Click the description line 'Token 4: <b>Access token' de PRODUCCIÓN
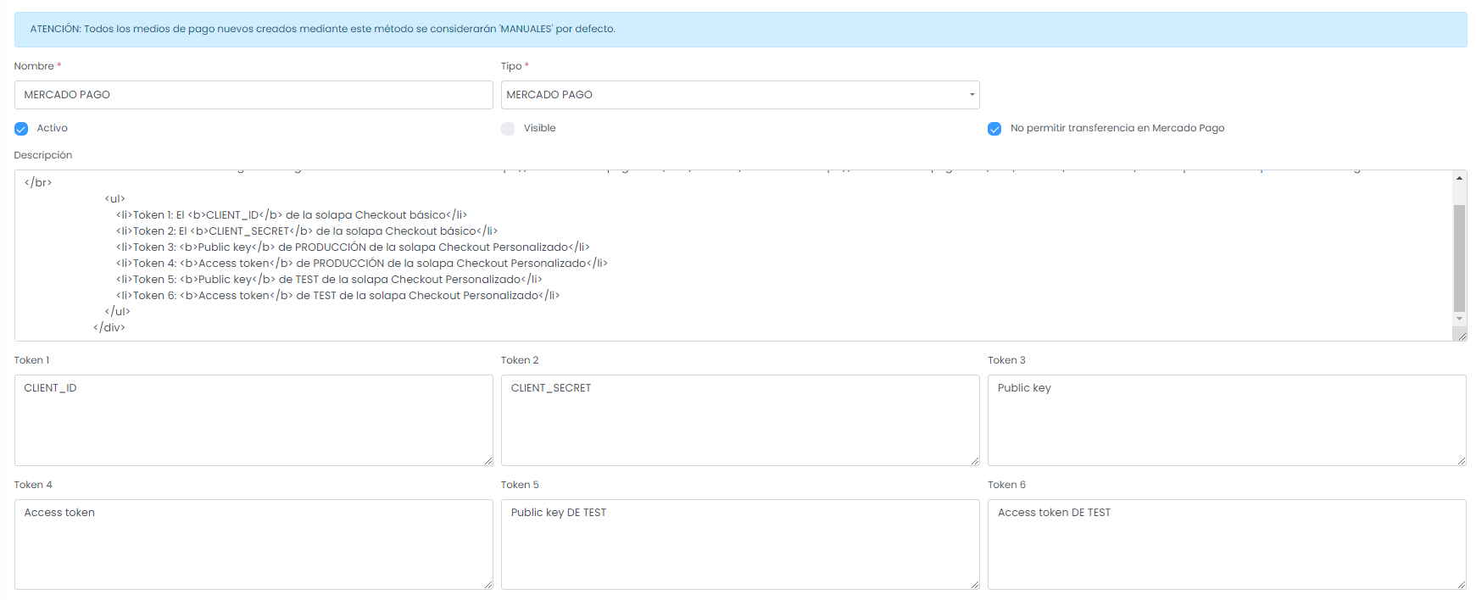This screenshot has height=600, width=1476. 362,264
